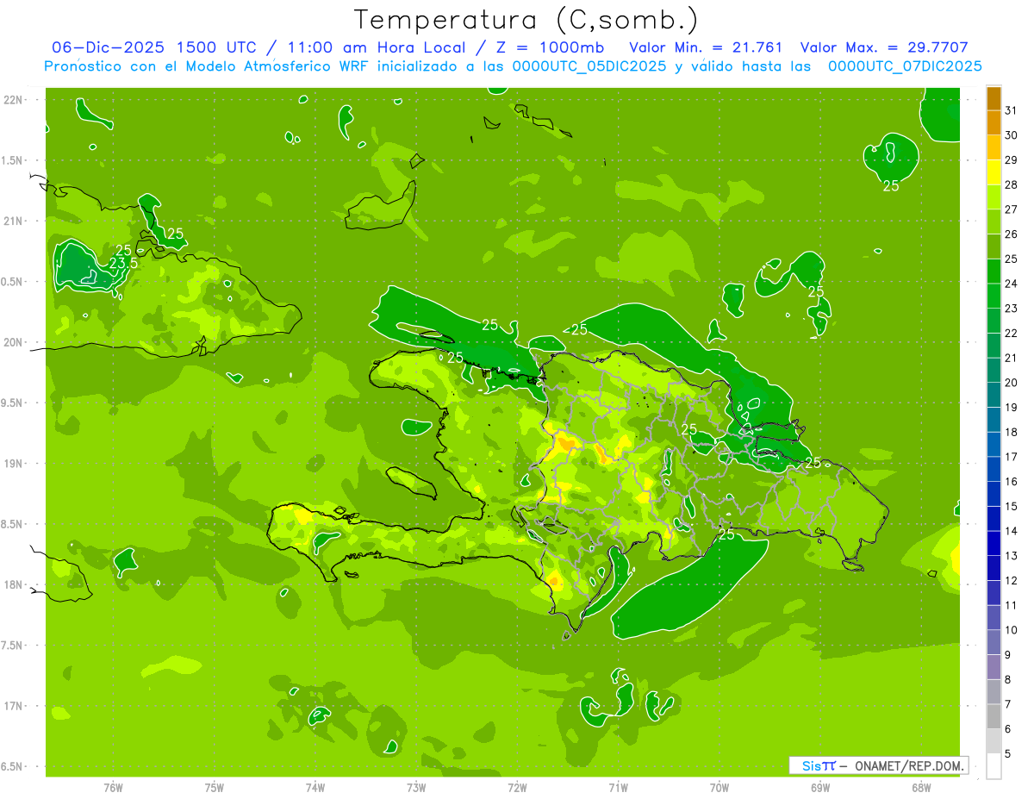1034x799 pixels.
Task: Click the legend value "5"
Action: point(1009,753)
